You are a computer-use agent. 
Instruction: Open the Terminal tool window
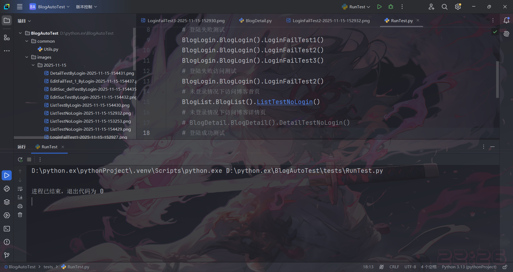[7, 229]
